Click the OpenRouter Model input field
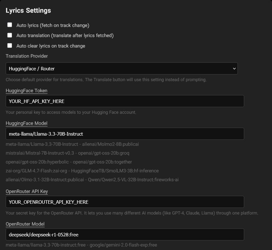Viewport: 272px width, 250px height. [x=125, y=234]
